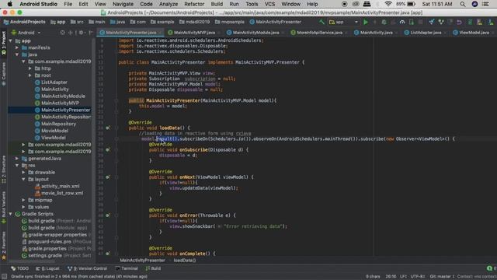This screenshot has height=280, width=497.
Task: Click the Git: master branch status widget
Action: coord(442,277)
